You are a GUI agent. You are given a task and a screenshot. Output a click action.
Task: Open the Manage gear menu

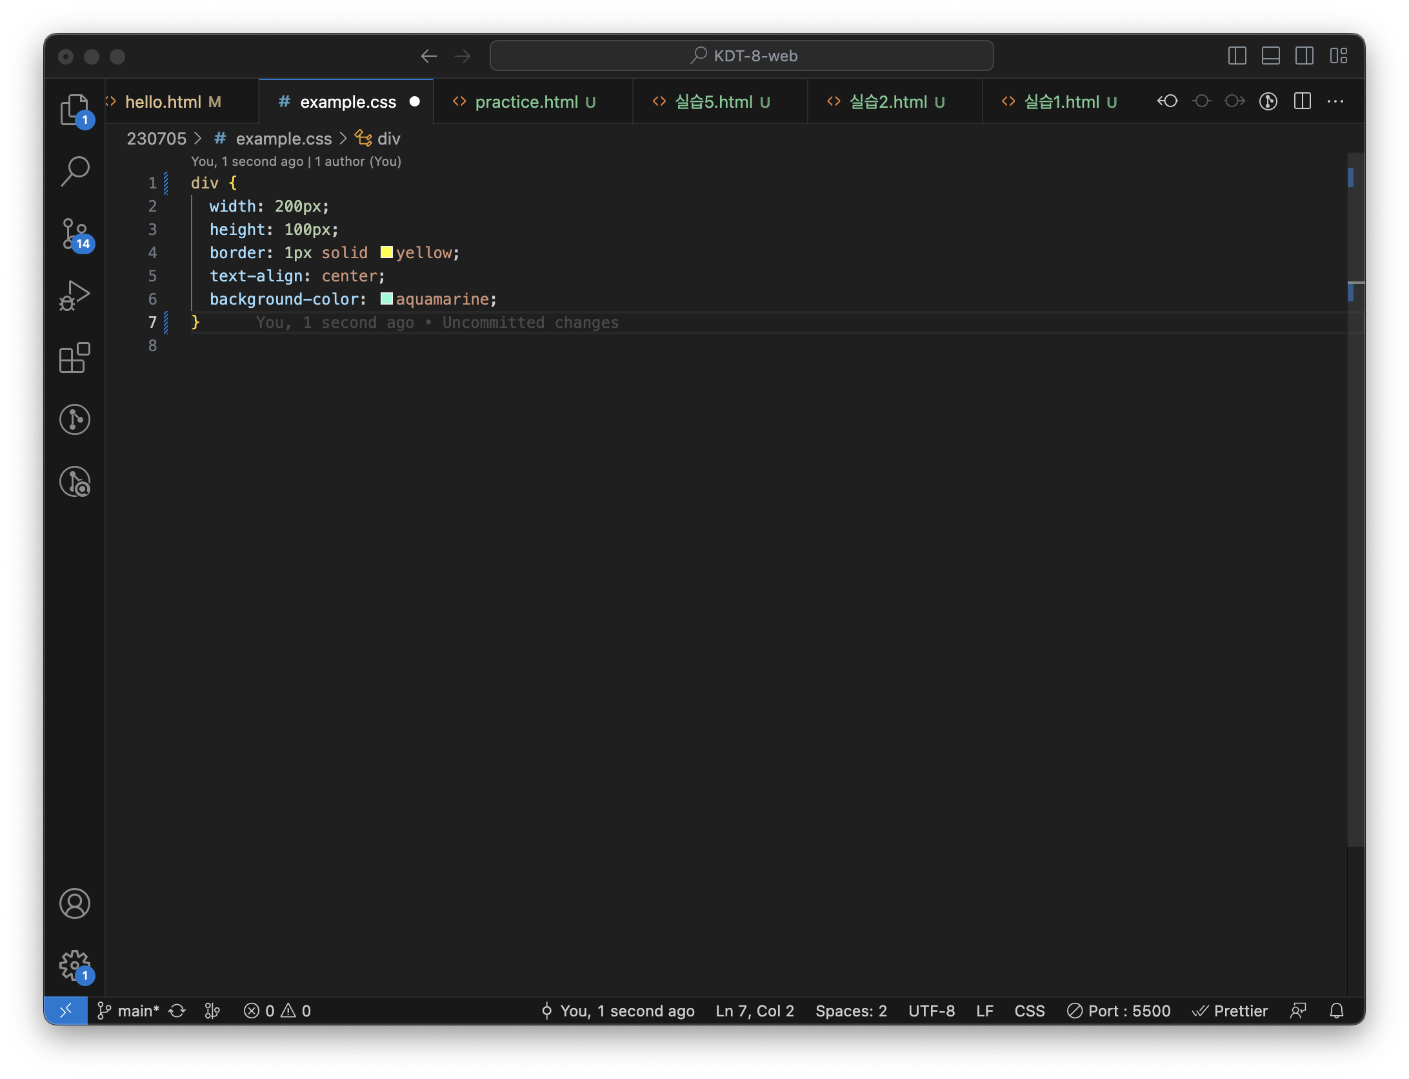coord(75,965)
